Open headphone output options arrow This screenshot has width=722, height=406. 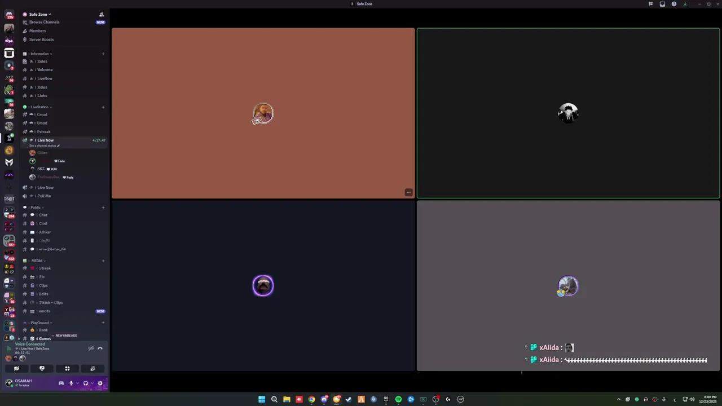coord(92,383)
